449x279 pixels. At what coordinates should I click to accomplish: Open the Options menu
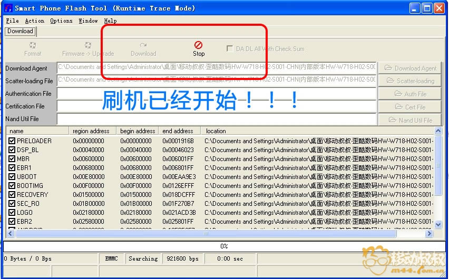click(61, 21)
